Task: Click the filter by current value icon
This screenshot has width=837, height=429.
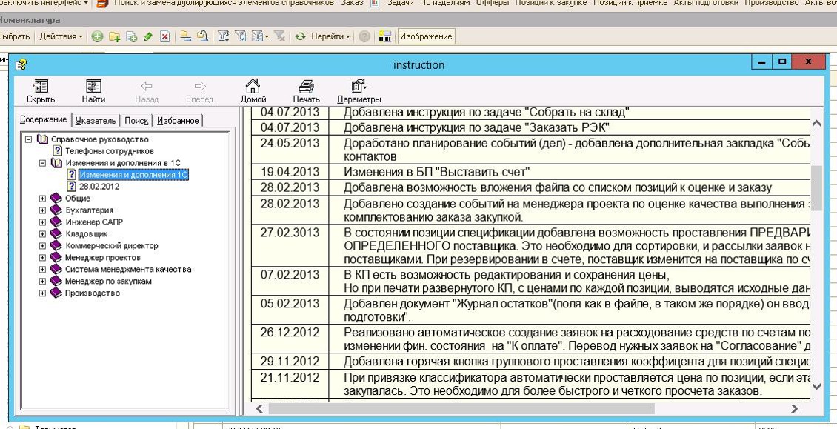Action: 240,36
